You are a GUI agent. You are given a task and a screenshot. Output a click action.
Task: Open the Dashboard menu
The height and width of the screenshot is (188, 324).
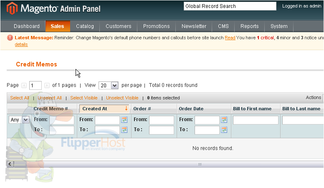point(27,26)
